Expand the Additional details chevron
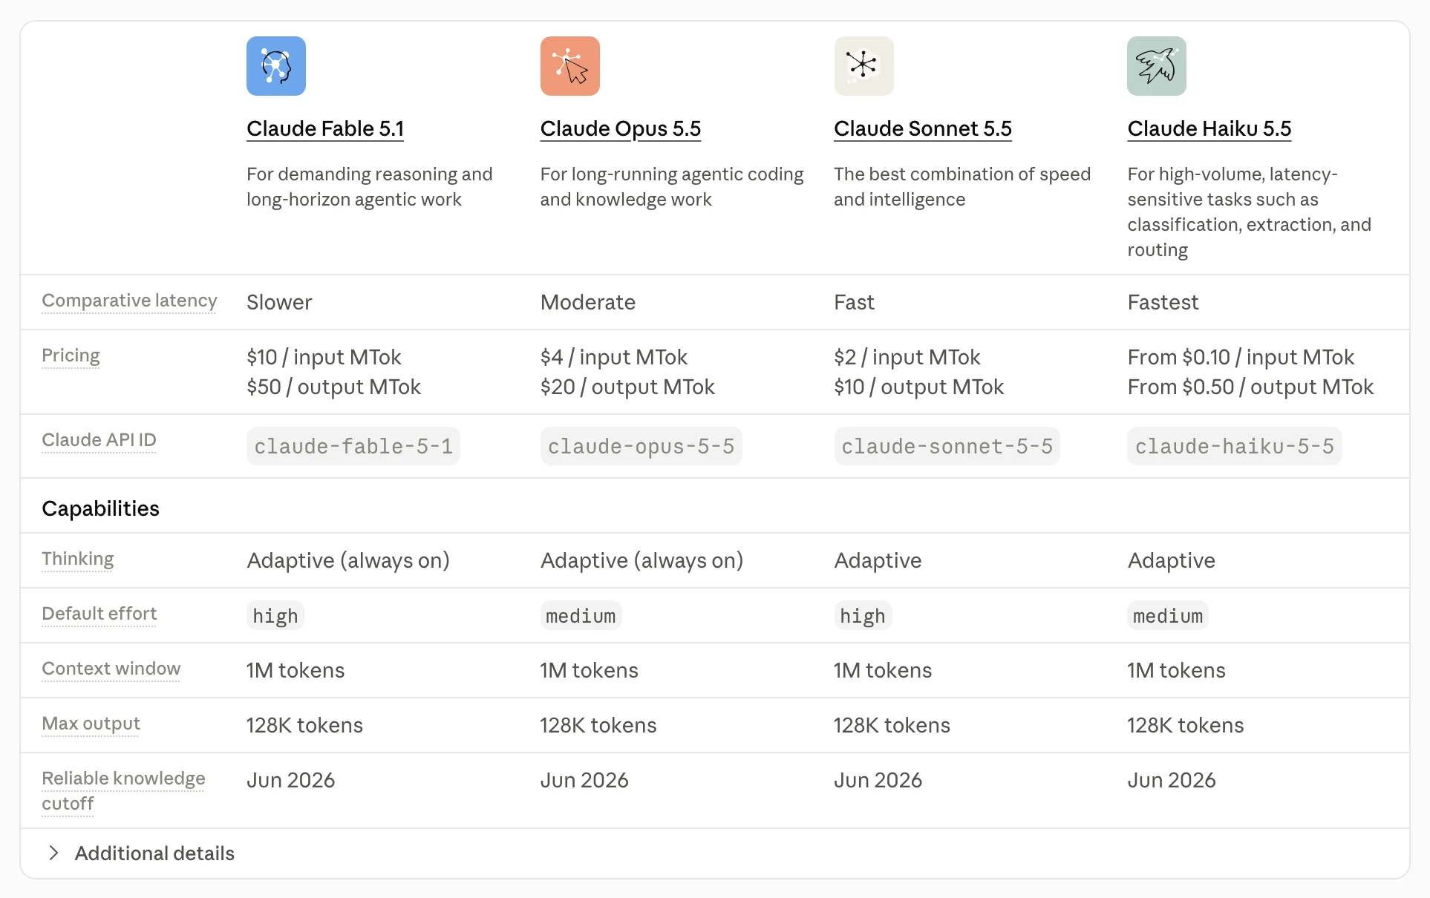1430x898 pixels. [53, 853]
